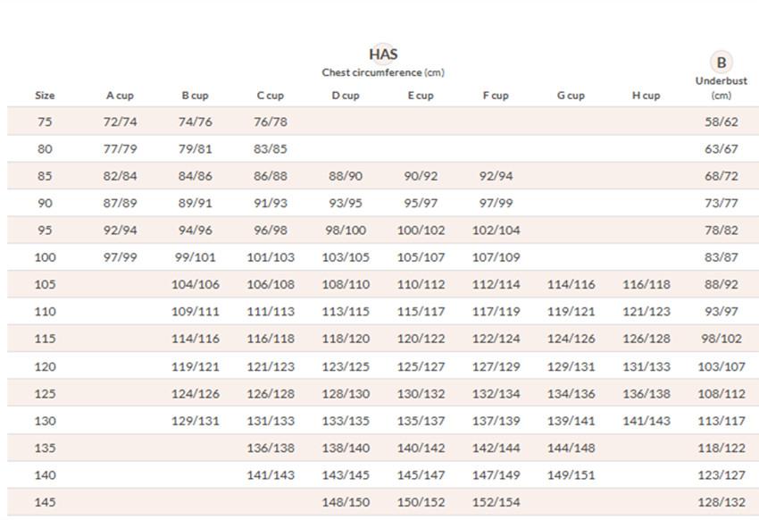Select the Underbust (cm) column header
This screenshot has height=520, width=759.
[721, 88]
